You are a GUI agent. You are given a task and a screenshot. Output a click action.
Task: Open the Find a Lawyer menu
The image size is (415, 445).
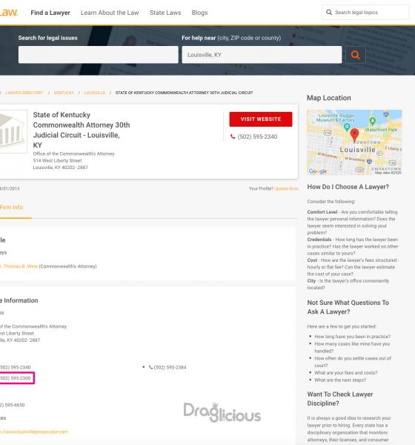(50, 13)
